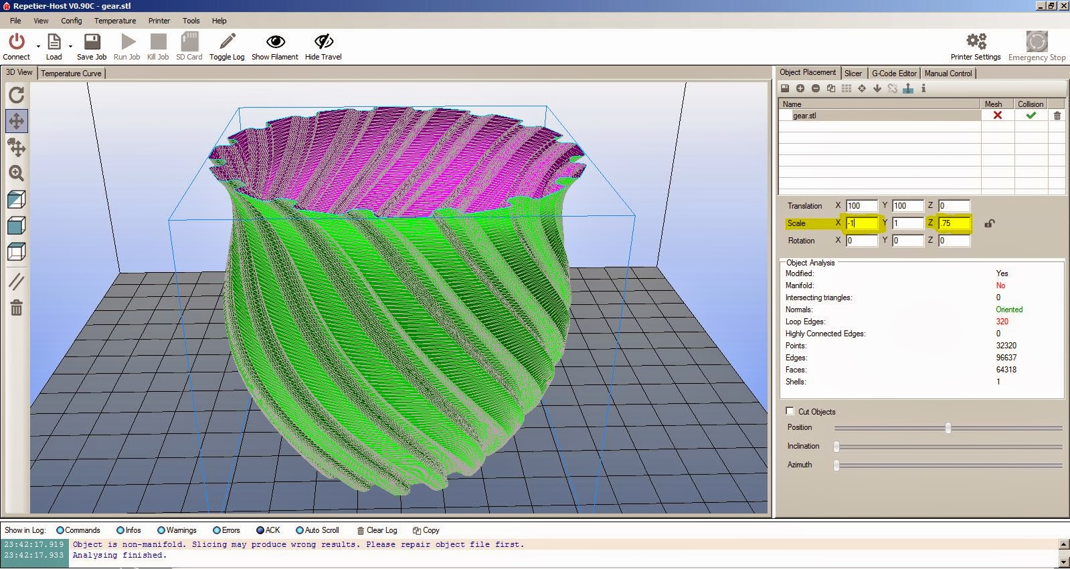The height and width of the screenshot is (569, 1070).
Task: Click the broken-link icon in the placement toolbar
Action: (x=893, y=88)
